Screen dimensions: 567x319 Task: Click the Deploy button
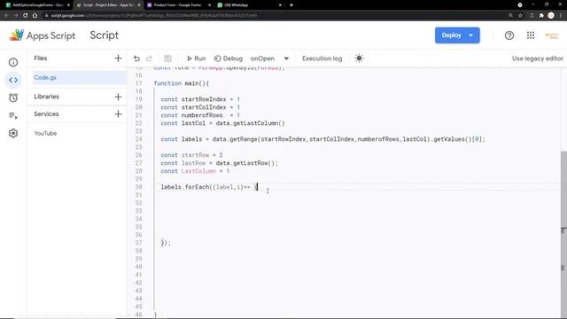coord(451,35)
